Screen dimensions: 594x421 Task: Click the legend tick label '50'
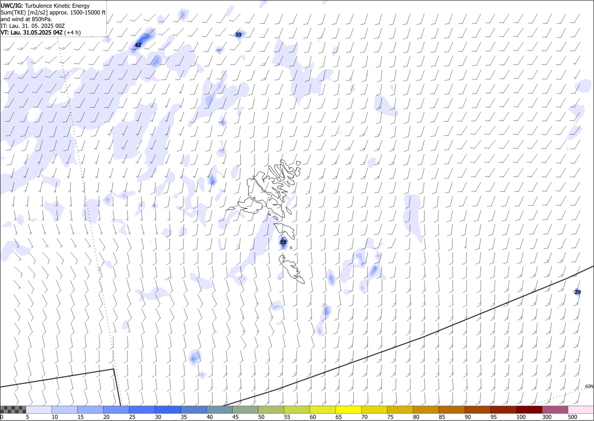pyautogui.click(x=261, y=417)
